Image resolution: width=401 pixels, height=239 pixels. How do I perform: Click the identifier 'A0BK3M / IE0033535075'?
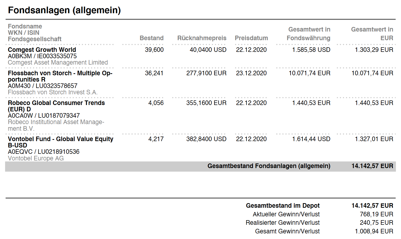[42, 56]
